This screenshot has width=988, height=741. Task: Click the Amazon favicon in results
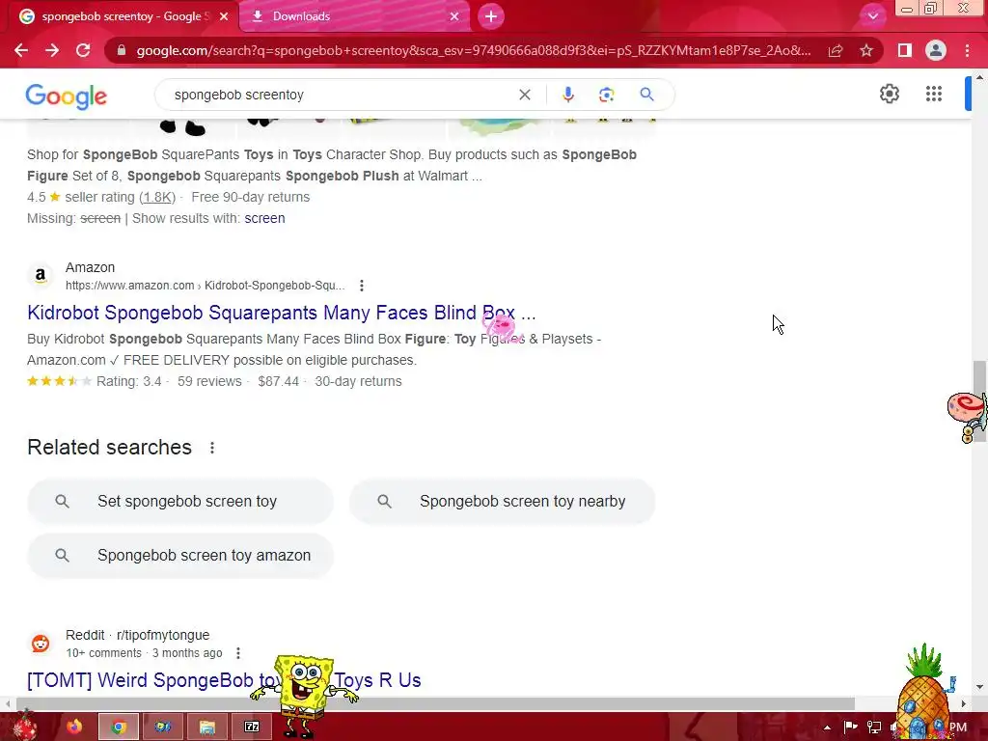41,275
